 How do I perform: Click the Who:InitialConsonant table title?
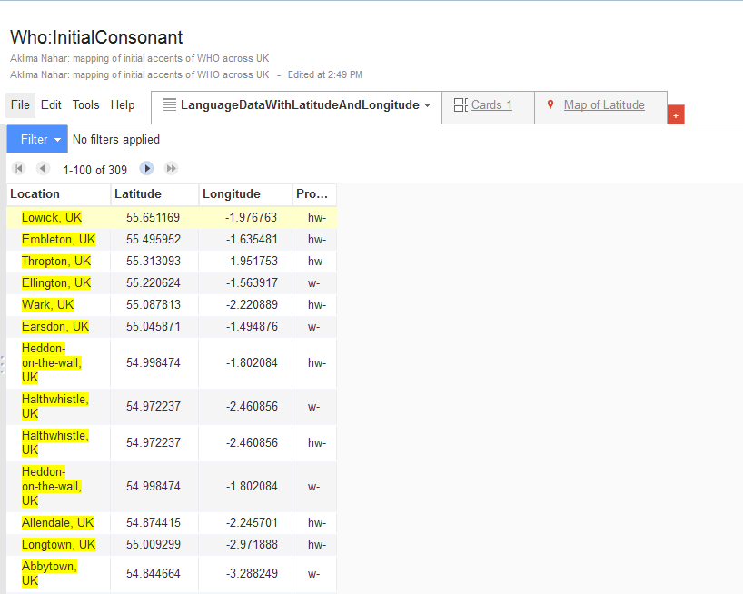pos(96,37)
